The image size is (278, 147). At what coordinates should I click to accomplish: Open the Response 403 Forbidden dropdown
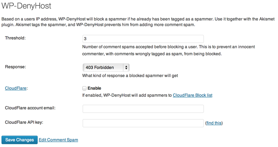(106, 67)
